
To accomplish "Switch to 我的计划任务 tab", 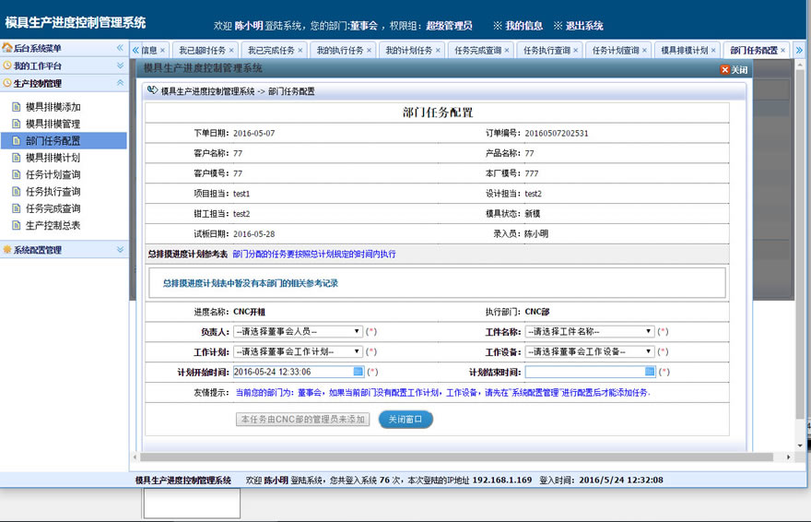I will [x=408, y=50].
